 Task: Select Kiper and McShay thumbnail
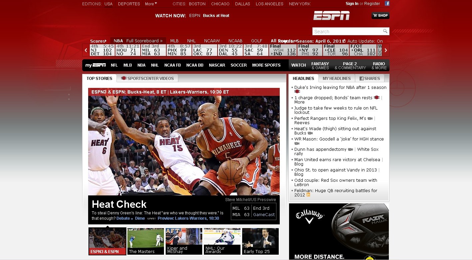click(184, 241)
